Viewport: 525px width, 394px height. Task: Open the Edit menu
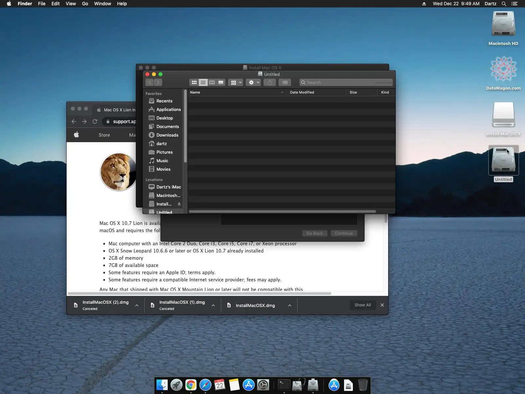click(55, 4)
